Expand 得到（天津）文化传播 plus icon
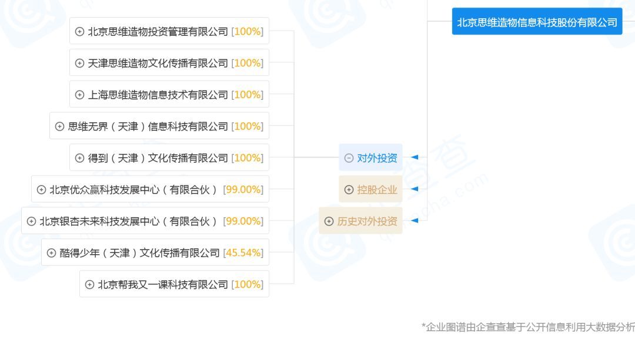This screenshot has width=635, height=347. tap(79, 159)
